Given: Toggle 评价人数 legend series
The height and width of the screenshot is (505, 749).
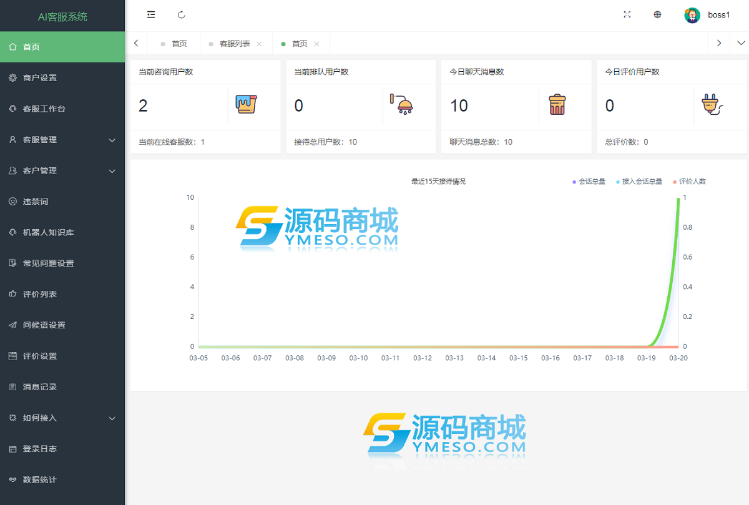Looking at the screenshot, I should click(x=690, y=182).
